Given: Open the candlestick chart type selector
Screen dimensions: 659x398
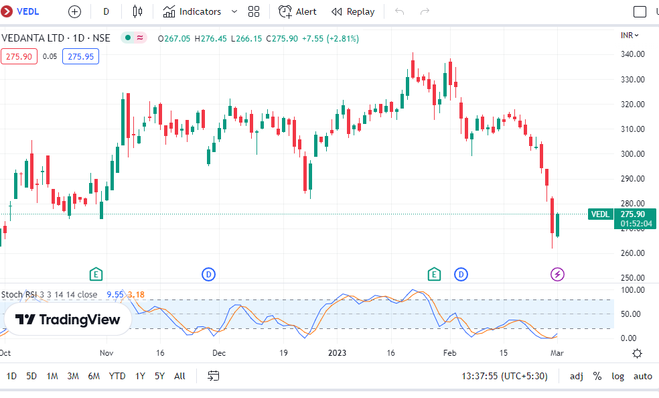Looking at the screenshot, I should coord(137,12).
